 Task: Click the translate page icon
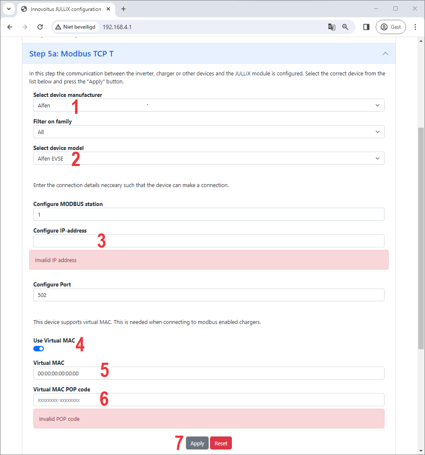(x=332, y=27)
